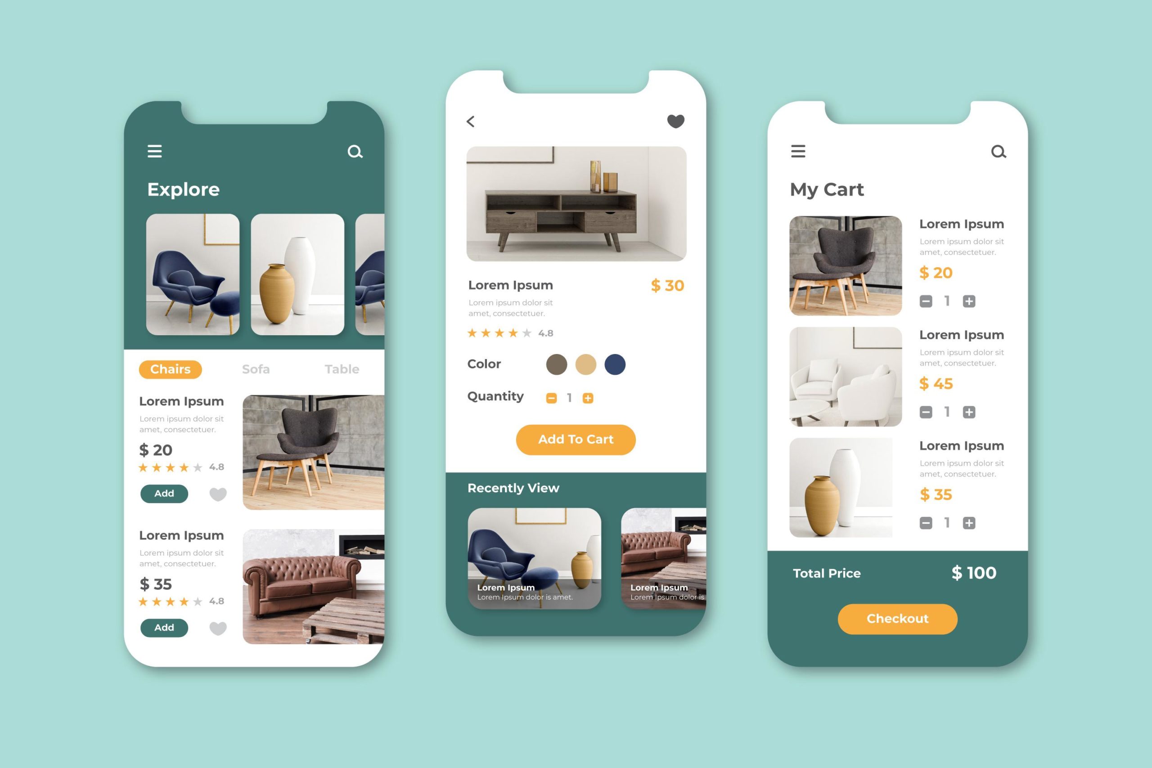Tap the heart/favorite icon on product screen
Viewport: 1152px width, 768px height.
click(676, 122)
